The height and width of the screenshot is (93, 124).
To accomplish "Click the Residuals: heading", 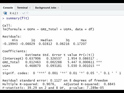I will (12, 36).
